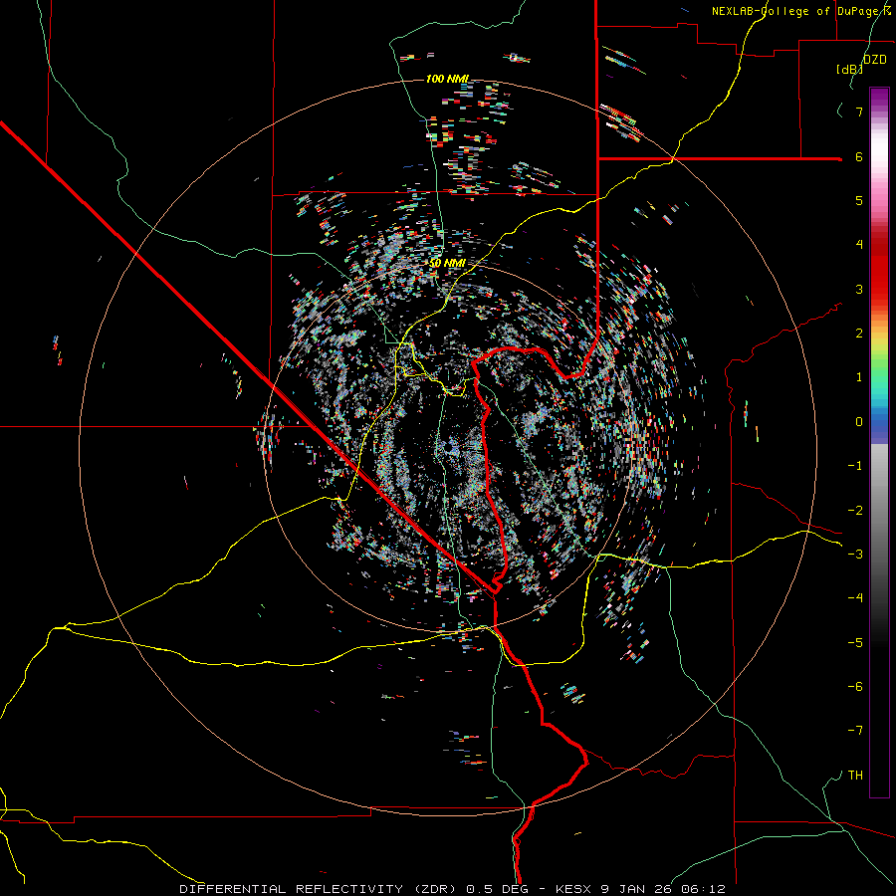Click the 7 value on the color scale
The image size is (896, 896).
(859, 112)
